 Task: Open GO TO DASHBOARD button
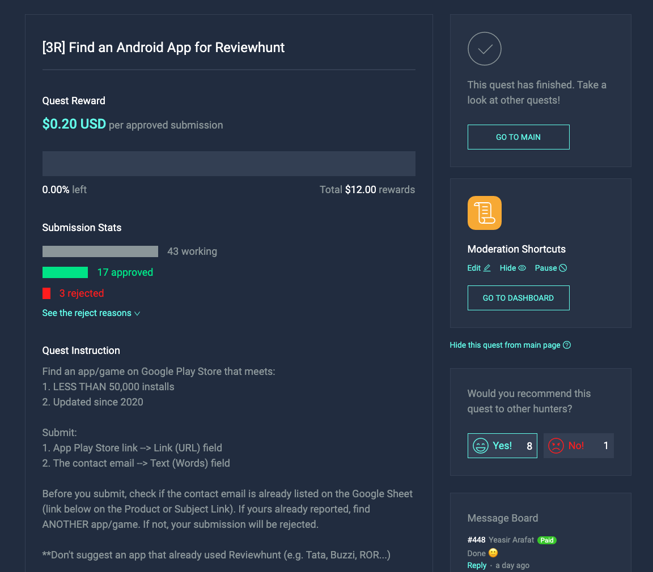(x=518, y=298)
